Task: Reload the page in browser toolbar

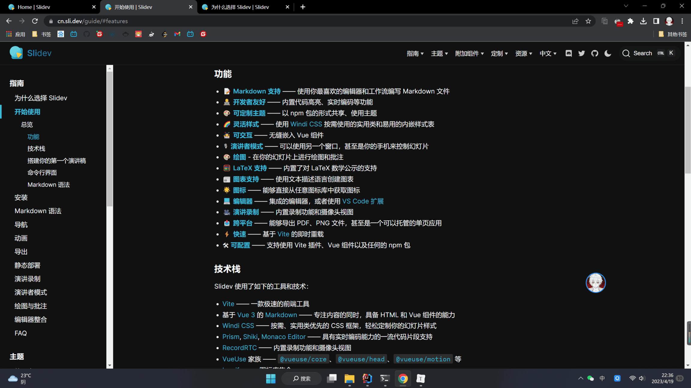Action: coord(35,21)
